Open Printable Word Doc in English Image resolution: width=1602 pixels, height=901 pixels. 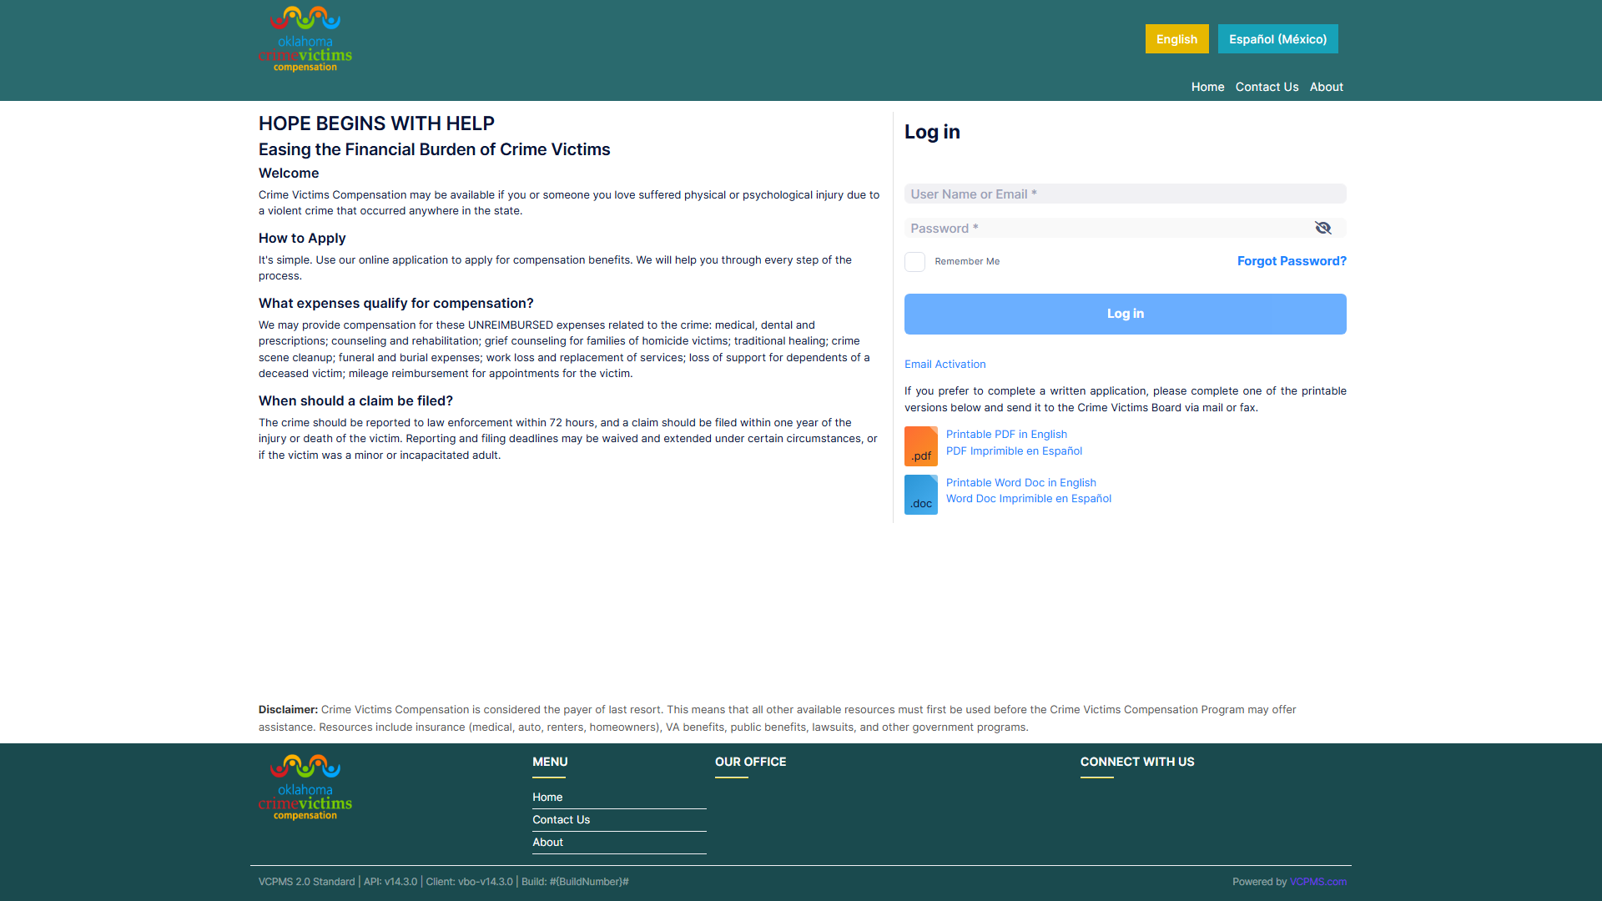[x=1020, y=482]
